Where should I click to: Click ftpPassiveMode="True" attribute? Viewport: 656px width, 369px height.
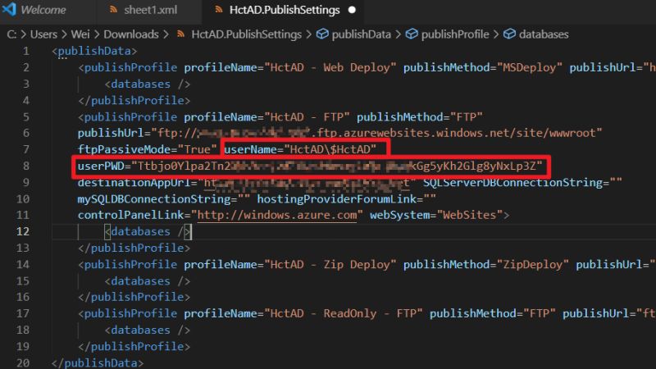[148, 149]
